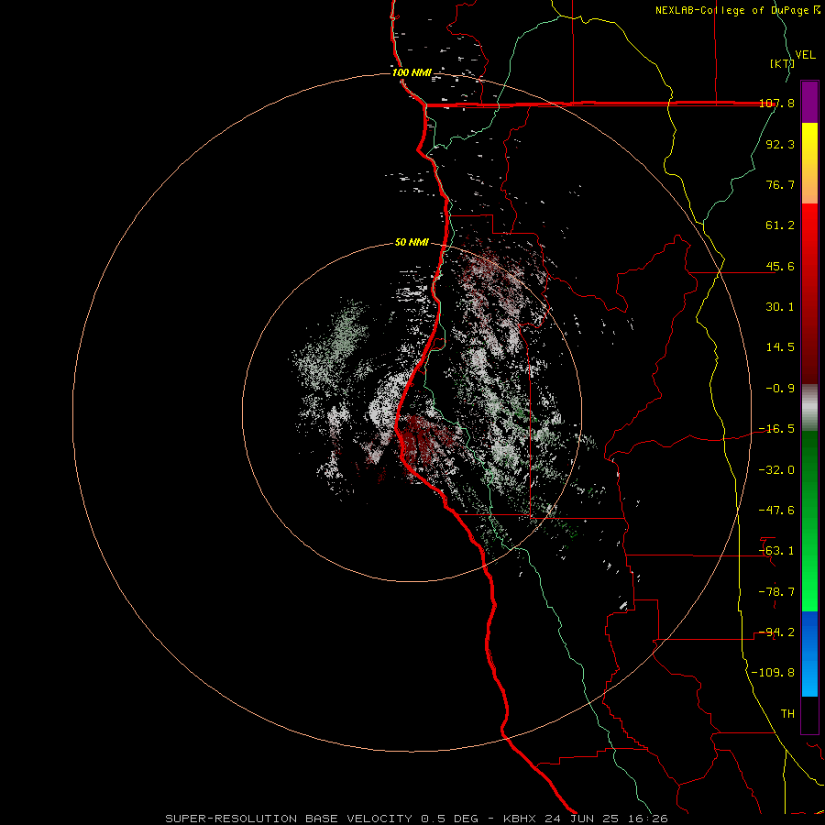825x825 pixels.
Task: Click the TH threshold label
Action: coord(787,714)
